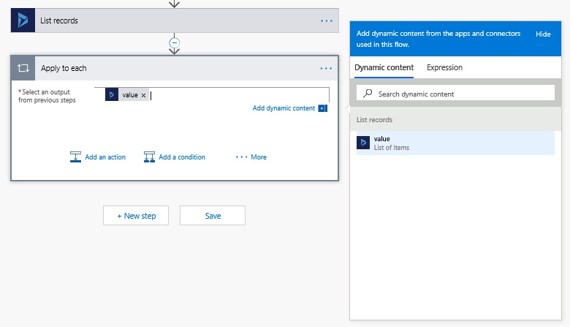Select the Dynamic content tab
The height and width of the screenshot is (327, 570).
tap(384, 67)
